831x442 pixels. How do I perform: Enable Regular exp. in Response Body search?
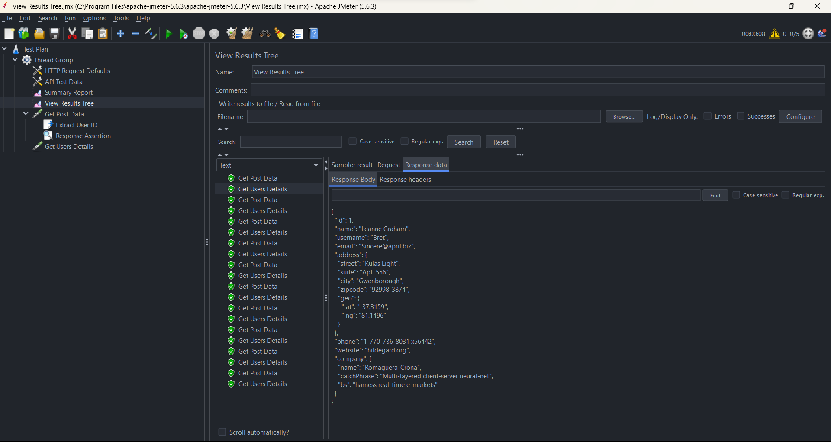click(786, 195)
